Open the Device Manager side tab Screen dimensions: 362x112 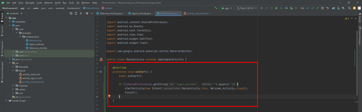360,36
